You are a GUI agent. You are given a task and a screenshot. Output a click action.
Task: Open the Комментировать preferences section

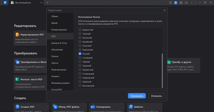pos(60,30)
